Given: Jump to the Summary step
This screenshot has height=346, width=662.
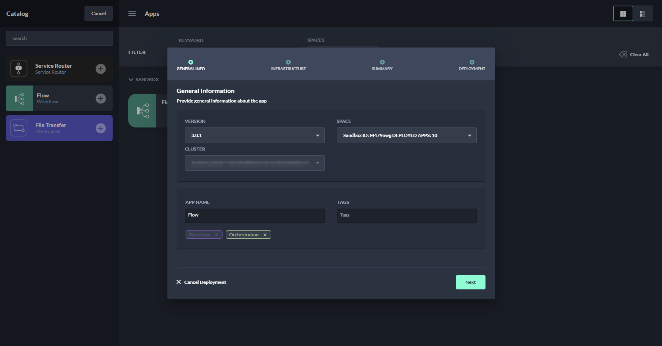Looking at the screenshot, I should click(382, 63).
